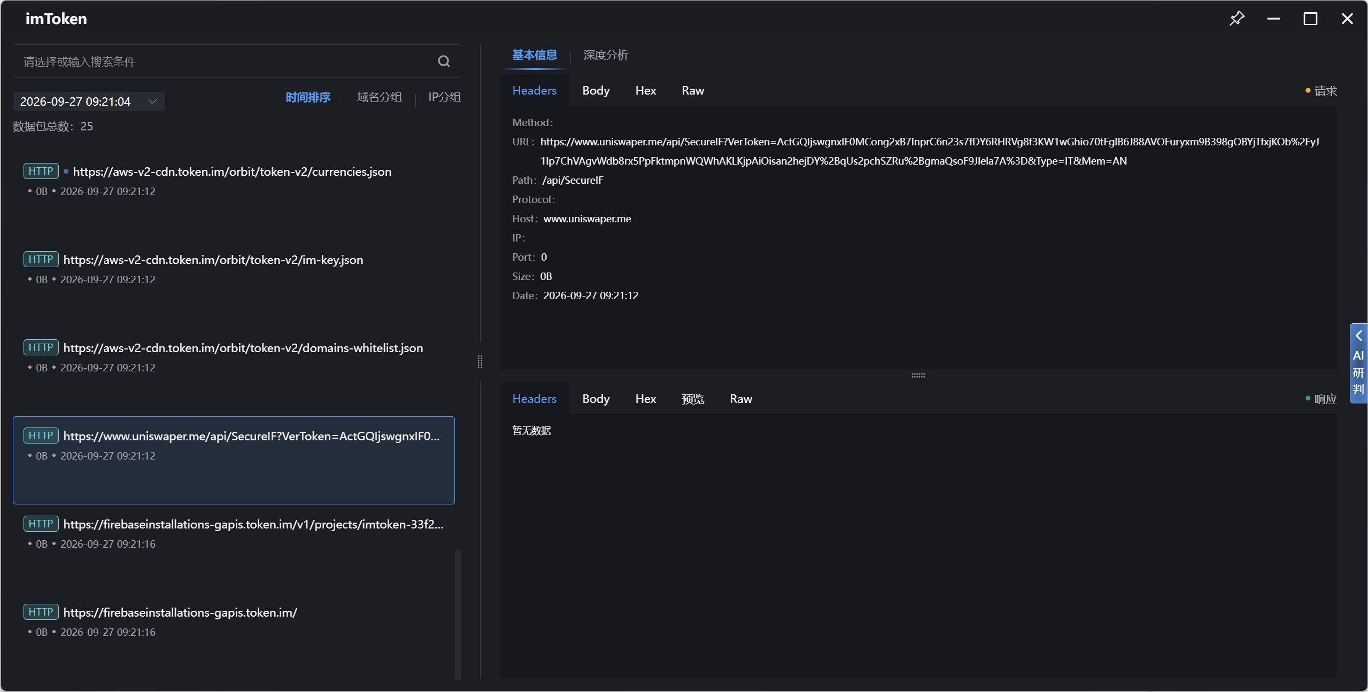Group packets by 域名分组
The width and height of the screenshot is (1368, 692).
[380, 97]
